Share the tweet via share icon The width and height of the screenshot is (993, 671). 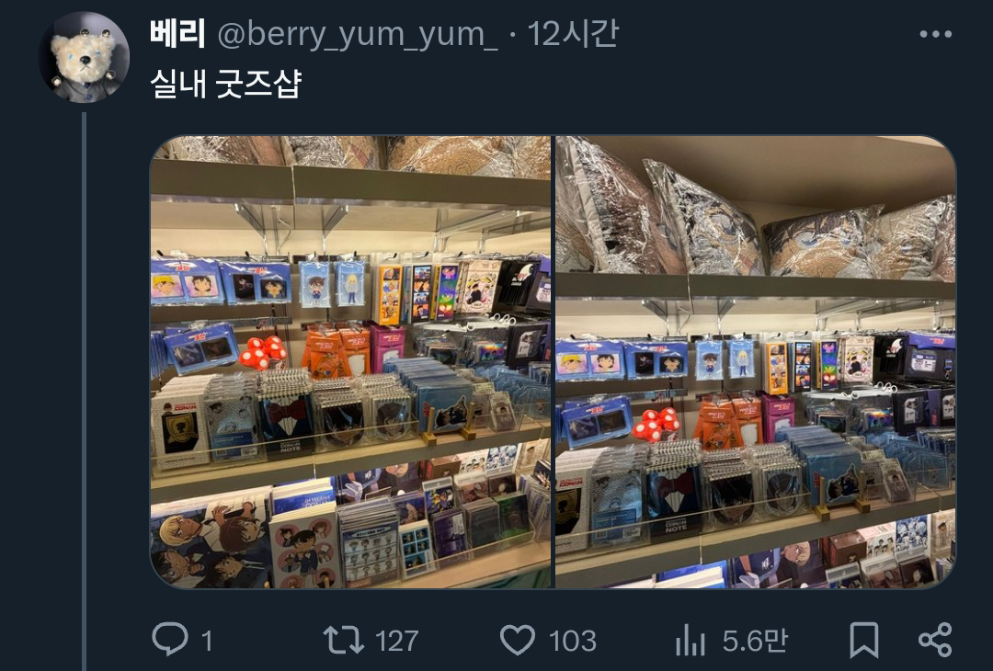pyautogui.click(x=935, y=640)
